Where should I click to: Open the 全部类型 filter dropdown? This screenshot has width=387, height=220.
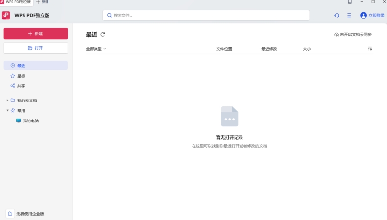pos(96,49)
